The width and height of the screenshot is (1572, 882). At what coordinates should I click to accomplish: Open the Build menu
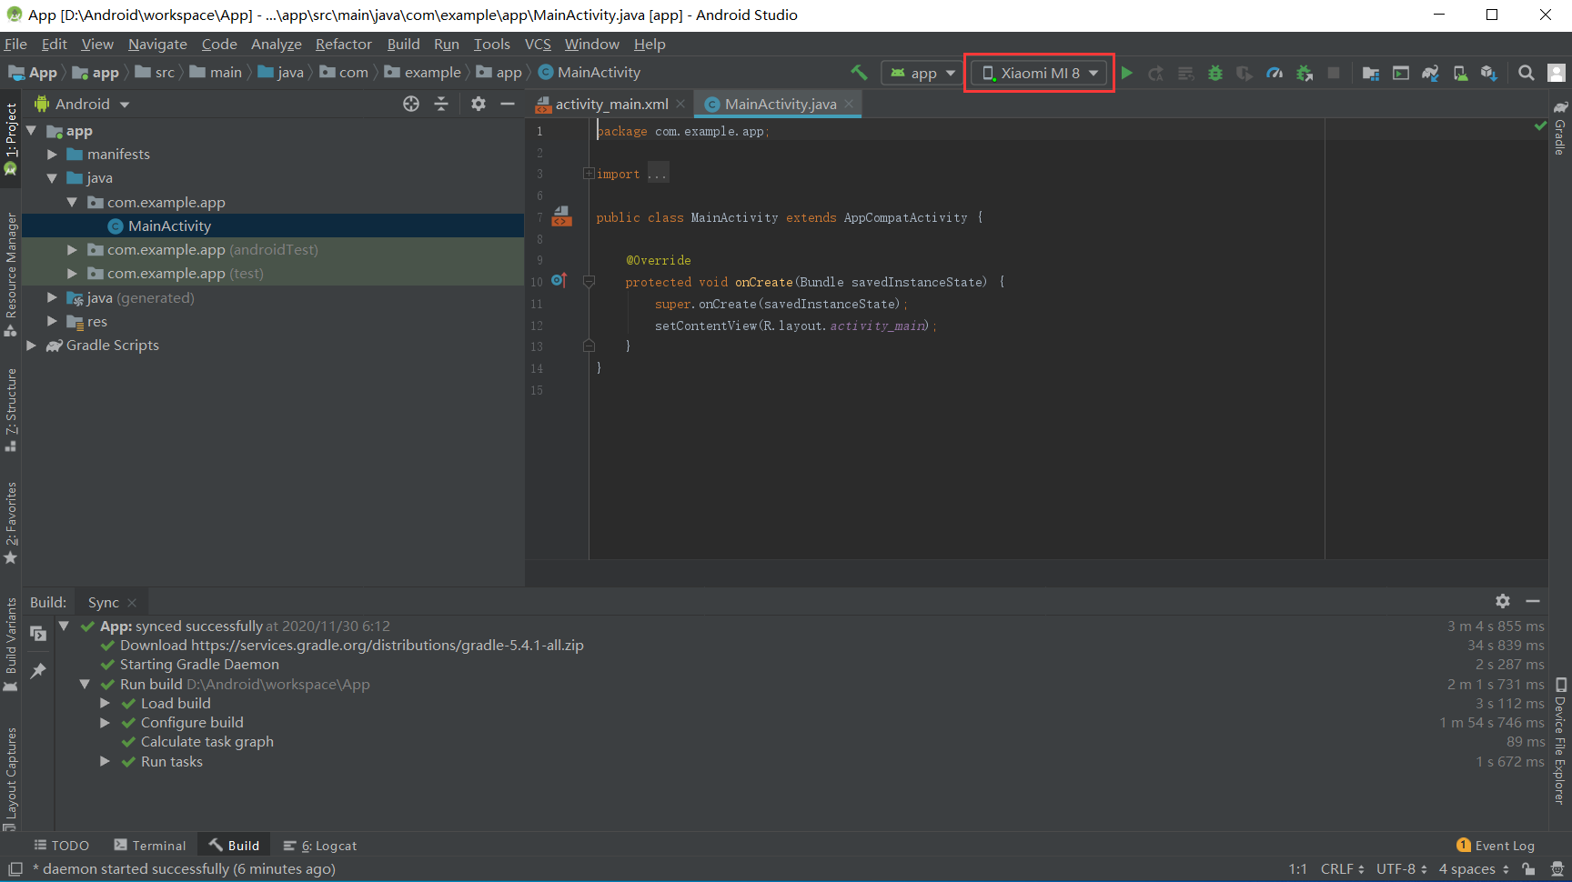tap(403, 44)
